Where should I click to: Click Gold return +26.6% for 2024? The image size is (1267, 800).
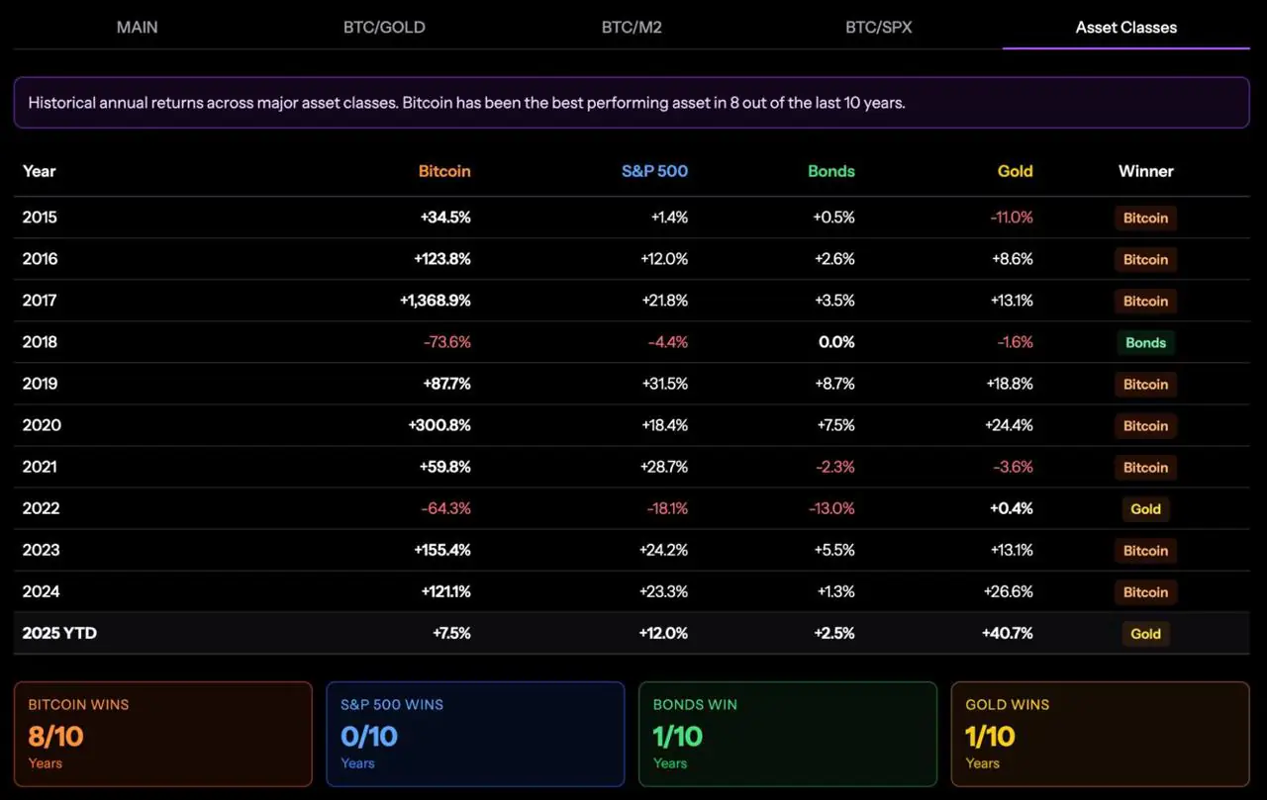(x=1010, y=591)
